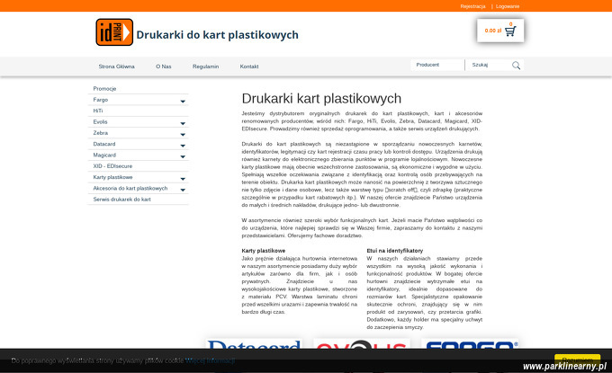The height and width of the screenshot is (373, 612).
Task: Click the idPRINT logo
Action: [x=114, y=32]
